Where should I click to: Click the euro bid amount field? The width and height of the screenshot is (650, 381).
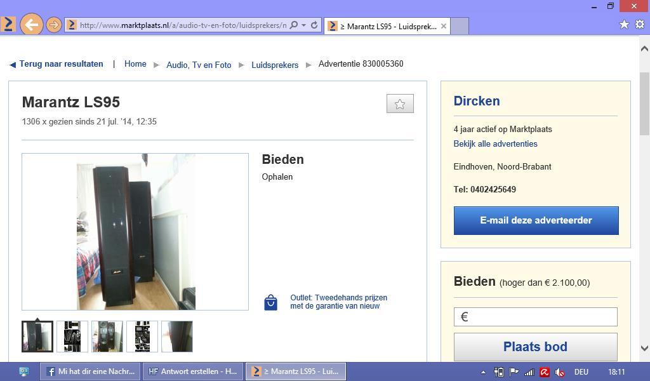536,317
